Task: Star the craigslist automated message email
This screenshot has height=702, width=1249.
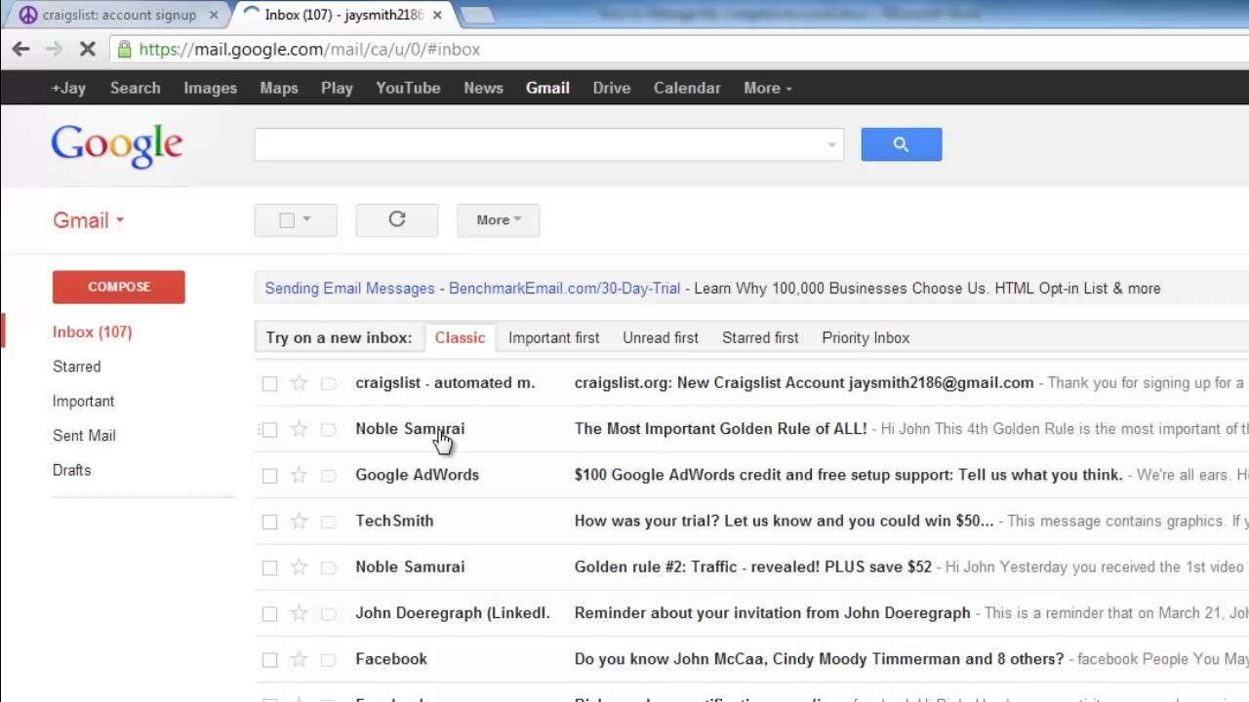Action: (300, 383)
